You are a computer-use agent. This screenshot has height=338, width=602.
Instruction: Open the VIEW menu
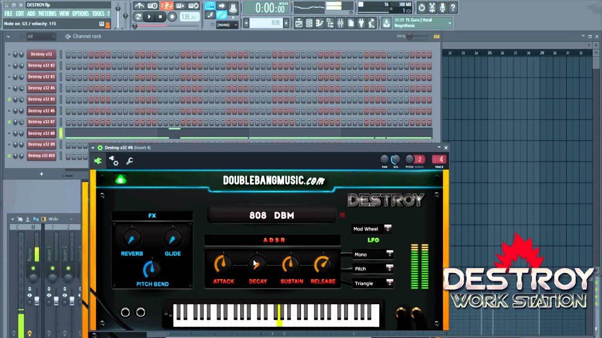click(64, 14)
